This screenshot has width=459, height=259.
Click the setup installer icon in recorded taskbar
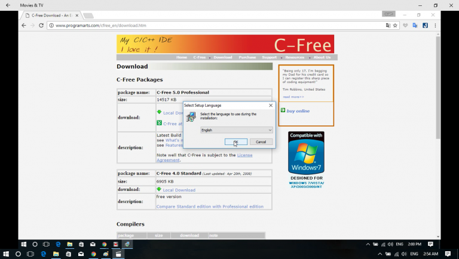[x=127, y=244]
